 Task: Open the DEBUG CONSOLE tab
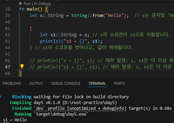(66, 83)
